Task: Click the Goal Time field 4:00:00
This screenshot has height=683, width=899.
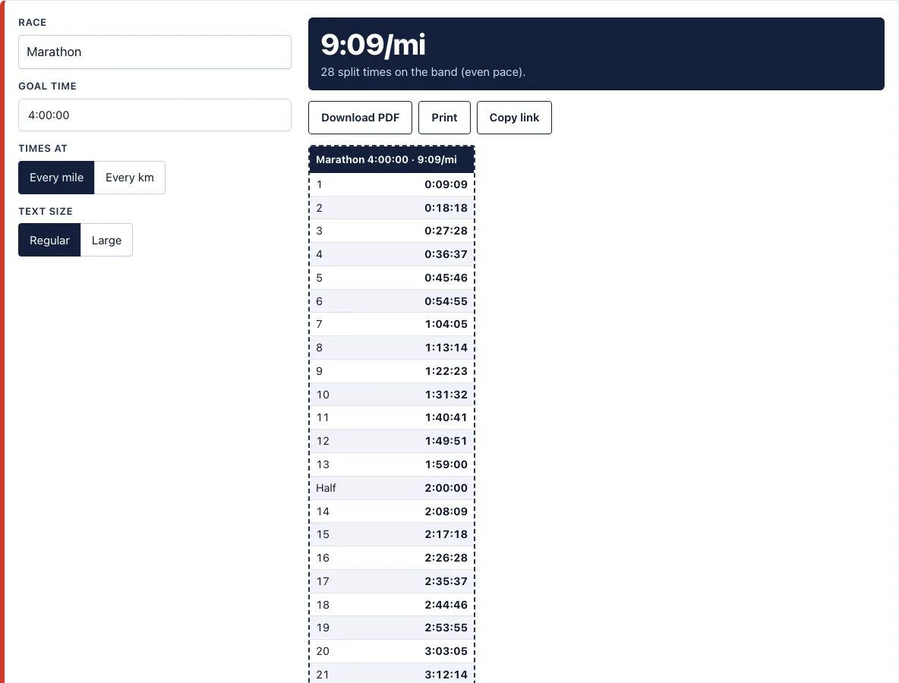Action: [155, 115]
